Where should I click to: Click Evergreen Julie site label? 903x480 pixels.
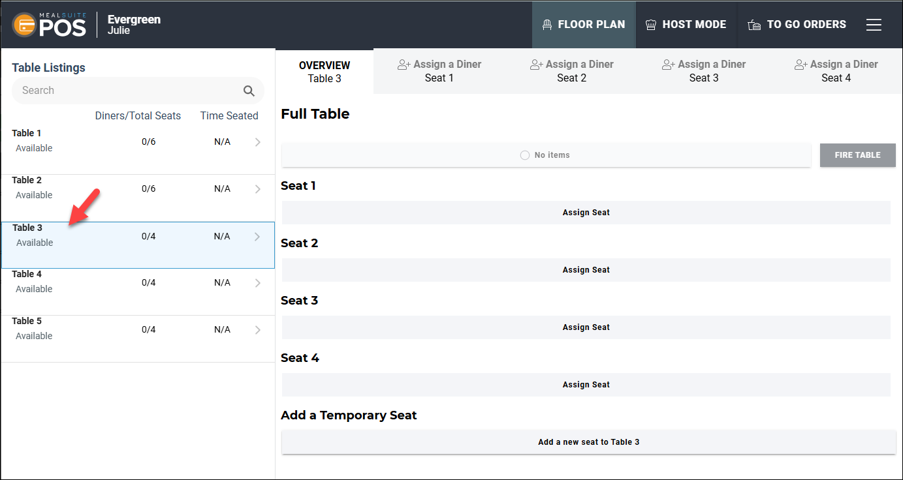tap(134, 25)
